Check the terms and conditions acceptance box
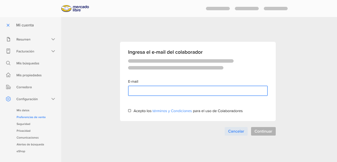This screenshot has width=337, height=162. pos(130,111)
